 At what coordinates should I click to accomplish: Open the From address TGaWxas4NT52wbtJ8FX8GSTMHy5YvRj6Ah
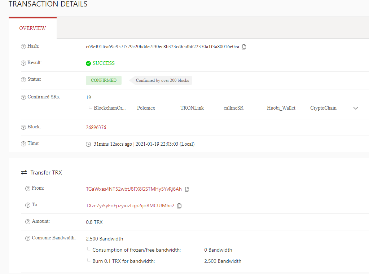(134, 189)
